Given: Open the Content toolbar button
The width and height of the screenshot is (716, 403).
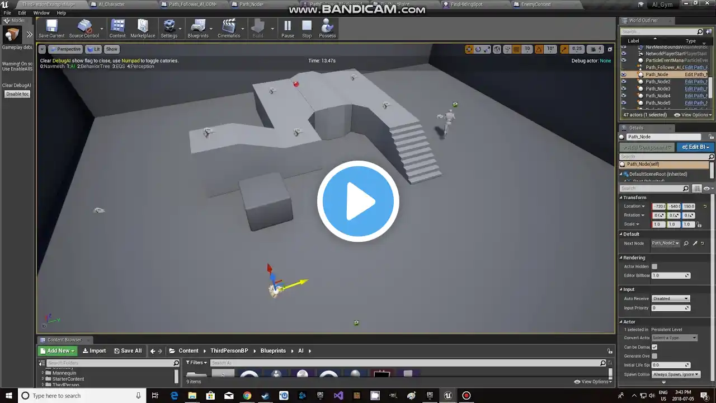Looking at the screenshot, I should coord(117,29).
